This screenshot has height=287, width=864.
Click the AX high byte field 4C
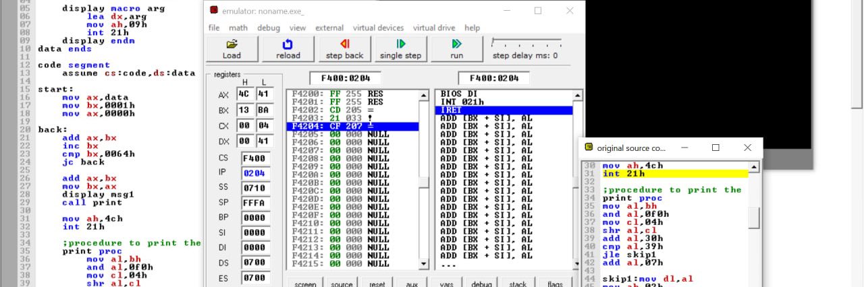point(244,94)
